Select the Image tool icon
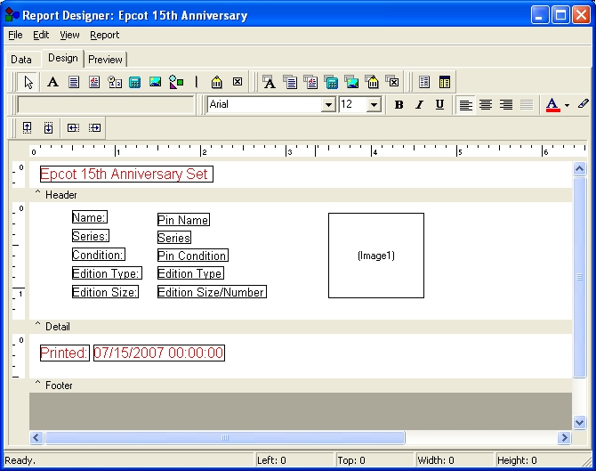Screen dimensions: 596x471 (x=156, y=82)
